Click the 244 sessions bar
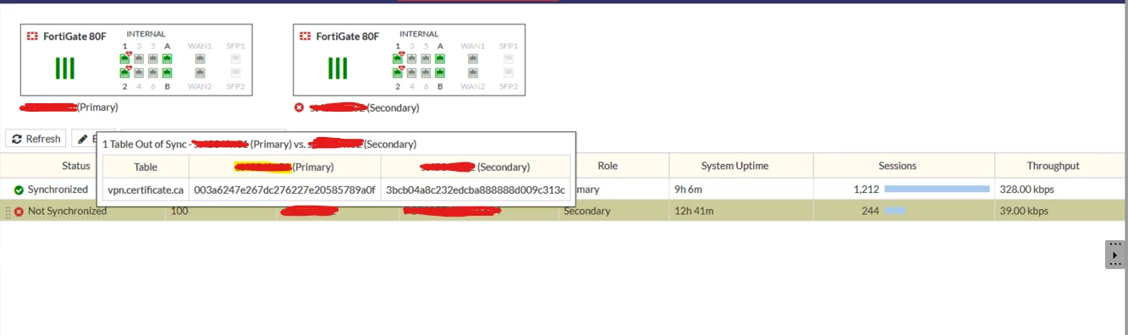 pos(895,211)
